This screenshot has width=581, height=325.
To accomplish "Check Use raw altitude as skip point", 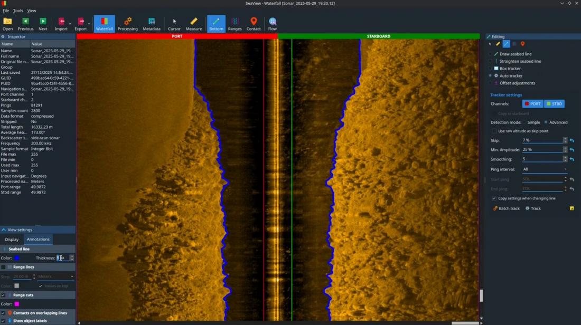I will point(494,131).
